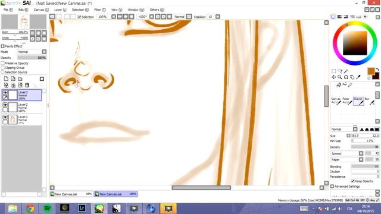Select the Eyedropper color picker tool
381x214 pixels.
pyautogui.click(x=358, y=77)
